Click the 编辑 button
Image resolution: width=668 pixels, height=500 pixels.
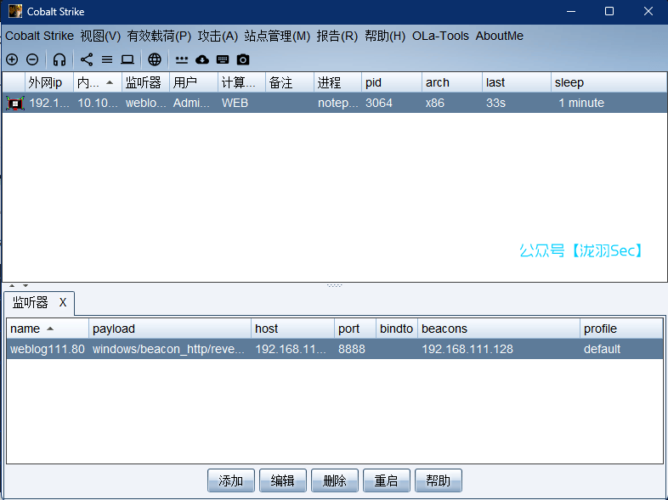coord(283,480)
